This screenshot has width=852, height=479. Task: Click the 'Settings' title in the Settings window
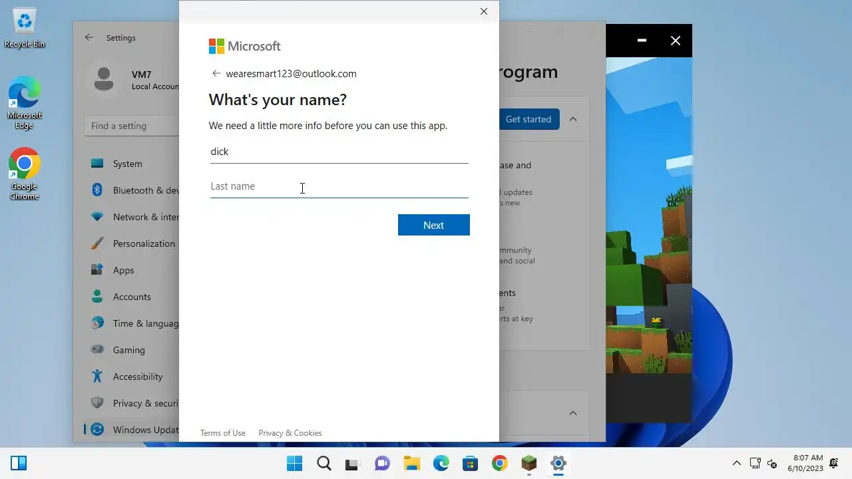click(x=121, y=38)
